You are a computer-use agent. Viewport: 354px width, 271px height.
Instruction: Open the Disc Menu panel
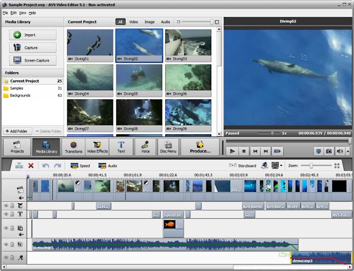(168, 147)
